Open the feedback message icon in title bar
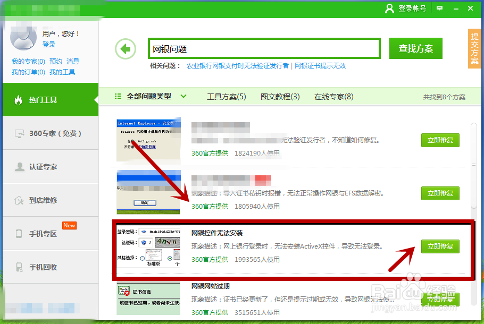484x324 pixels. click(439, 8)
